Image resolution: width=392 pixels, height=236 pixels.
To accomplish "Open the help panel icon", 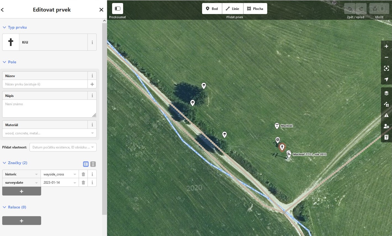I will pos(386,137).
